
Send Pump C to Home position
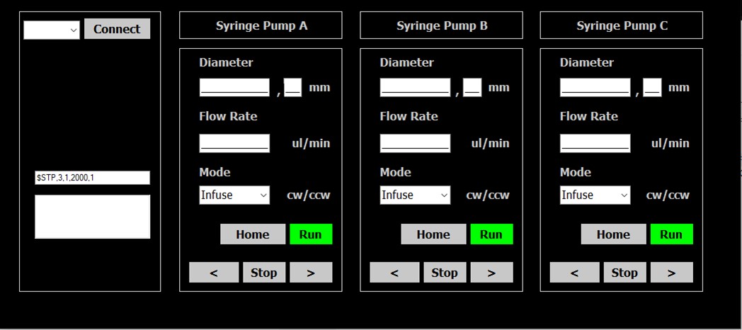coord(613,234)
